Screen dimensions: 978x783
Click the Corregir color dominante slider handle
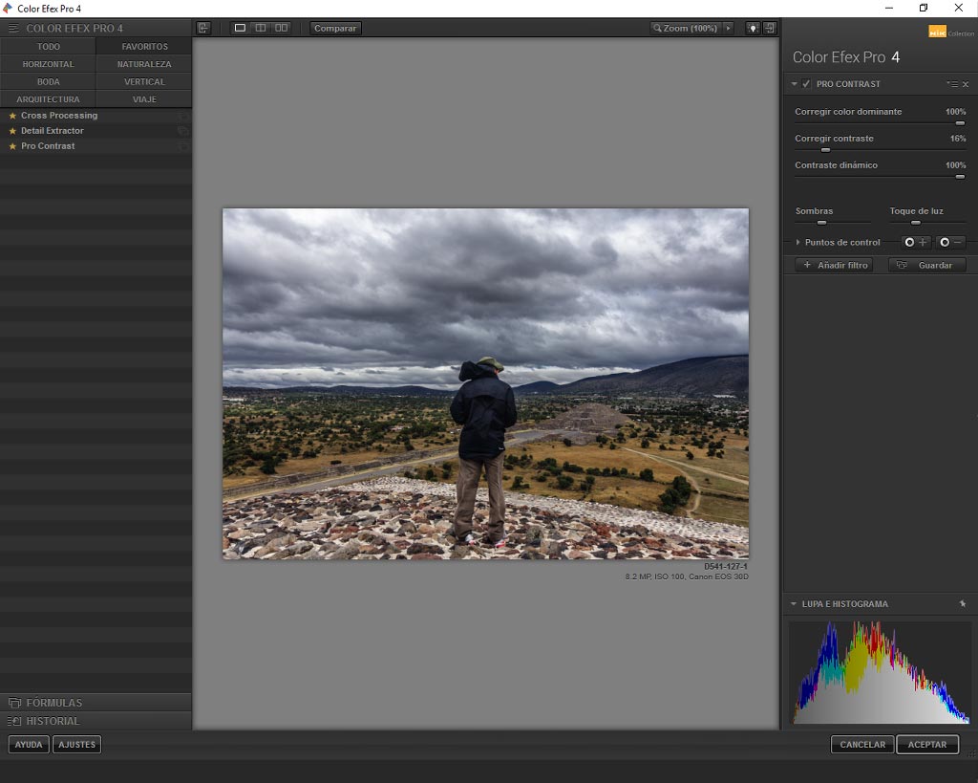[x=961, y=123]
